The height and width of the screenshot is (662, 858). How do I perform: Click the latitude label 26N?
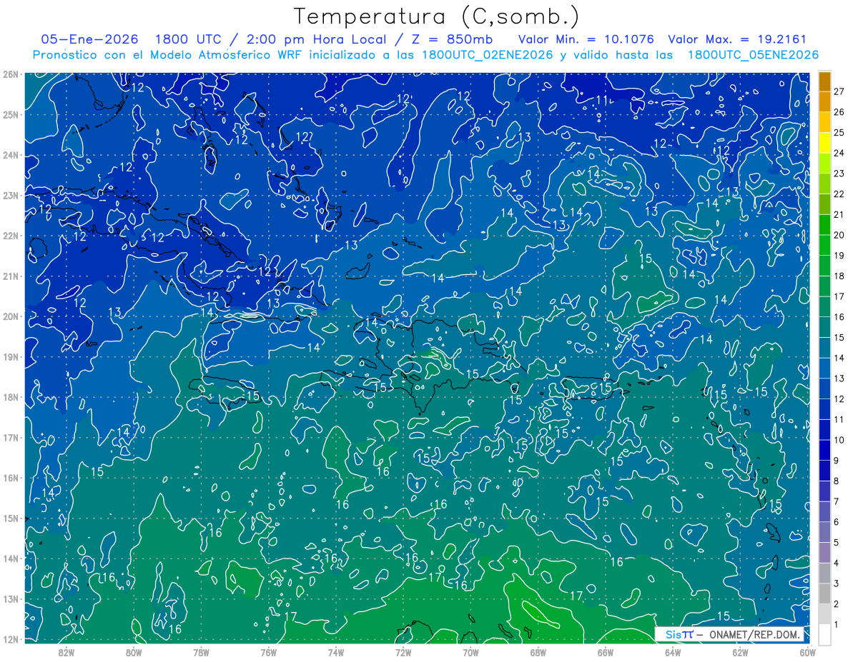(10, 74)
